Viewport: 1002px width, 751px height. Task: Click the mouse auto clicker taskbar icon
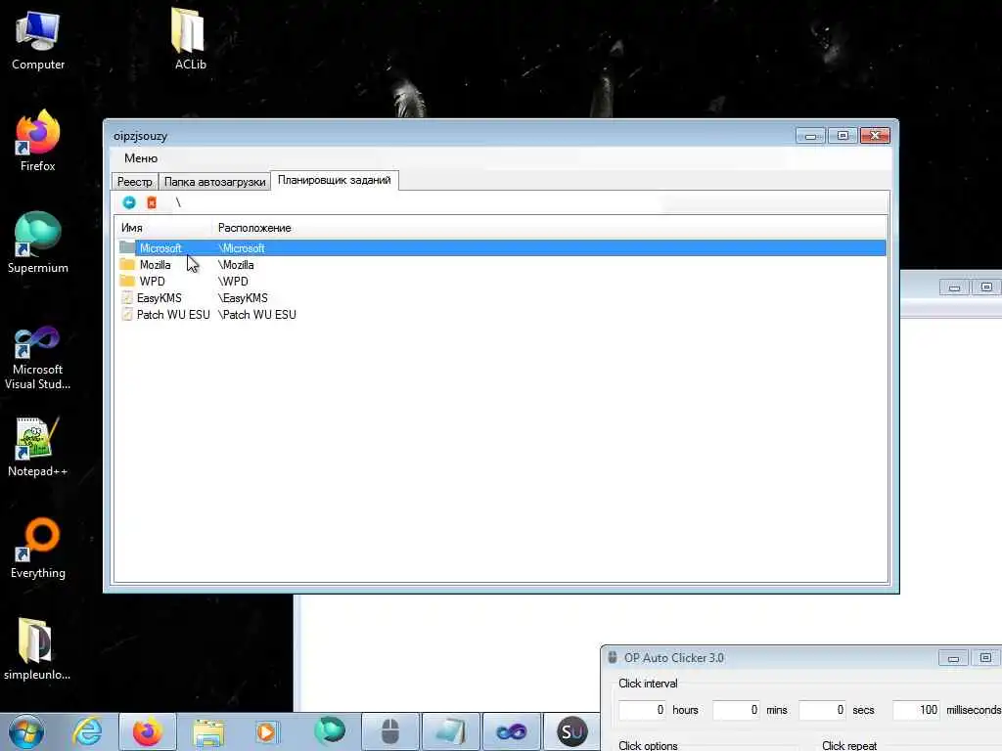coord(390,731)
